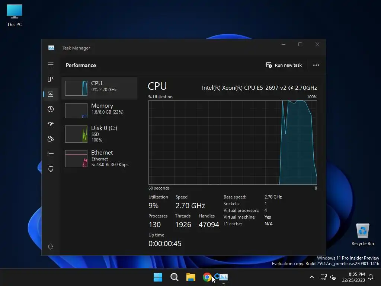Open Task Manager settings gear

[x=51, y=247]
